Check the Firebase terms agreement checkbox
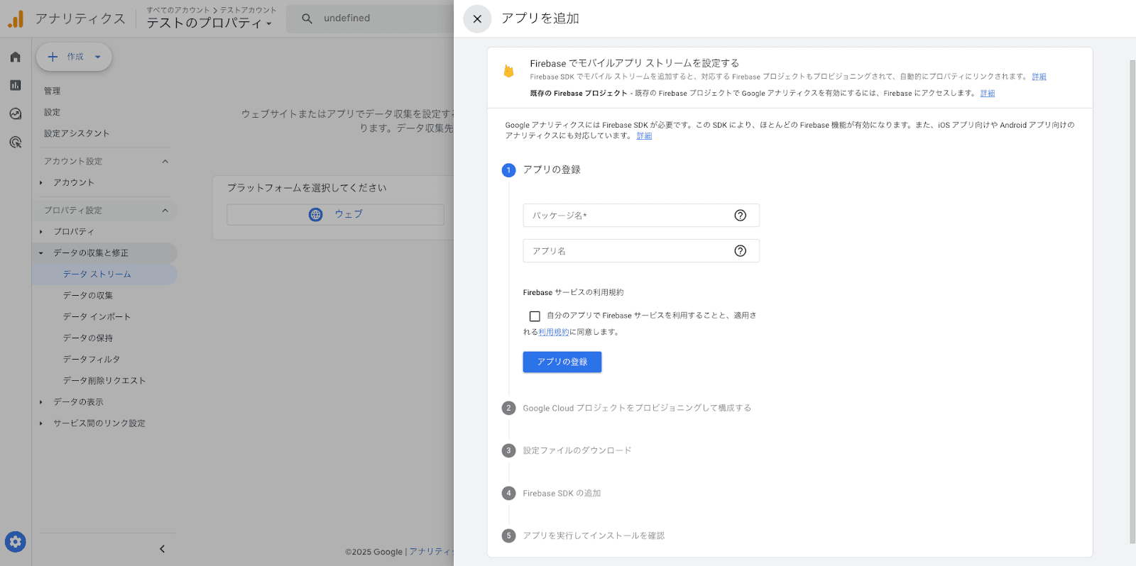The height and width of the screenshot is (566, 1136). click(x=535, y=316)
